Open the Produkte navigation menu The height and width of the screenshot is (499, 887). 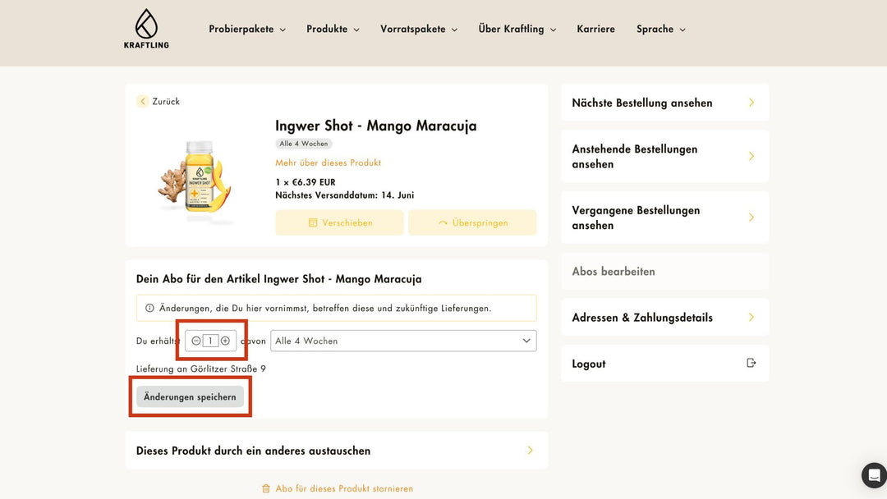point(333,29)
